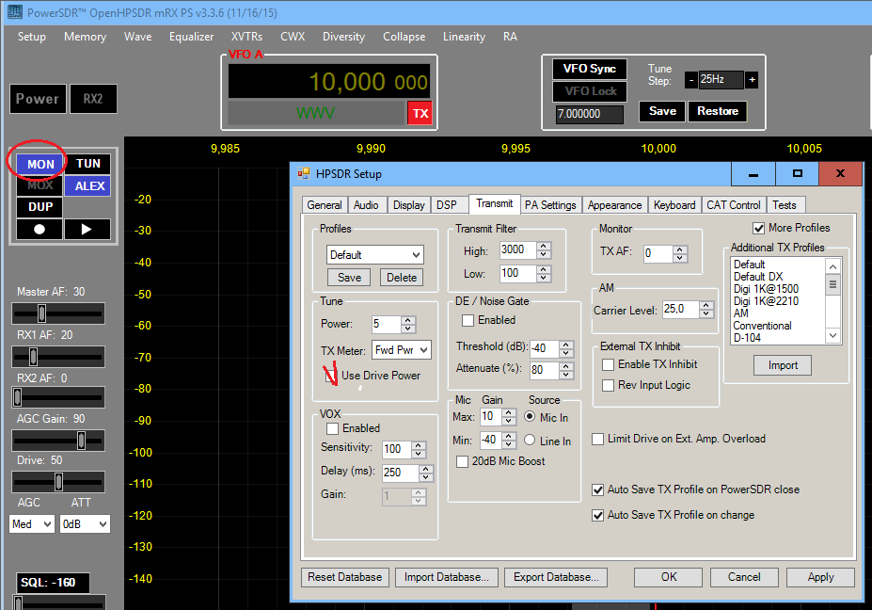Select Line In source radio button
872x610 pixels.
(x=530, y=441)
